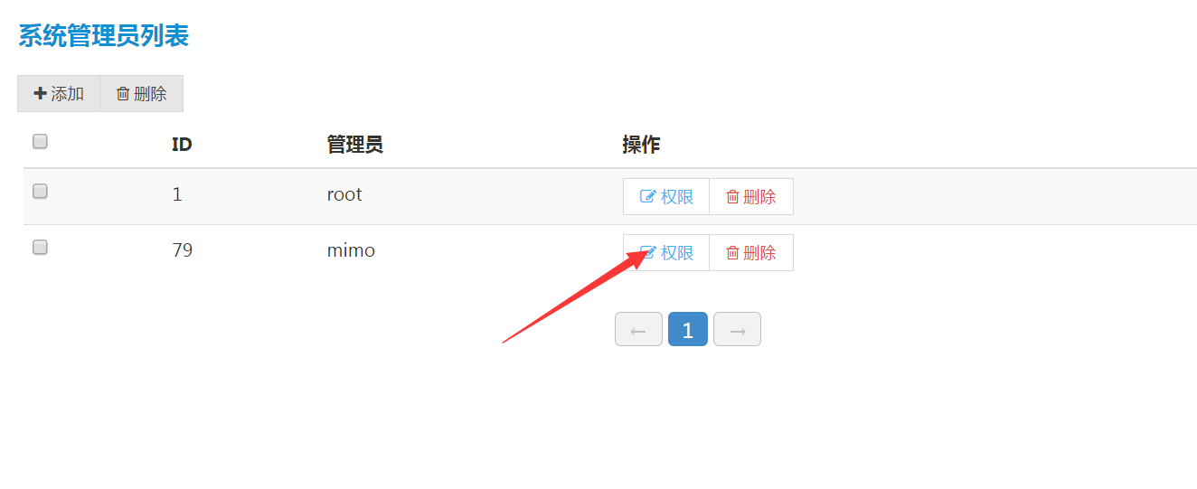Image resolution: width=1197 pixels, height=489 pixels.
Task: Click the ID column header
Action: tap(182, 145)
